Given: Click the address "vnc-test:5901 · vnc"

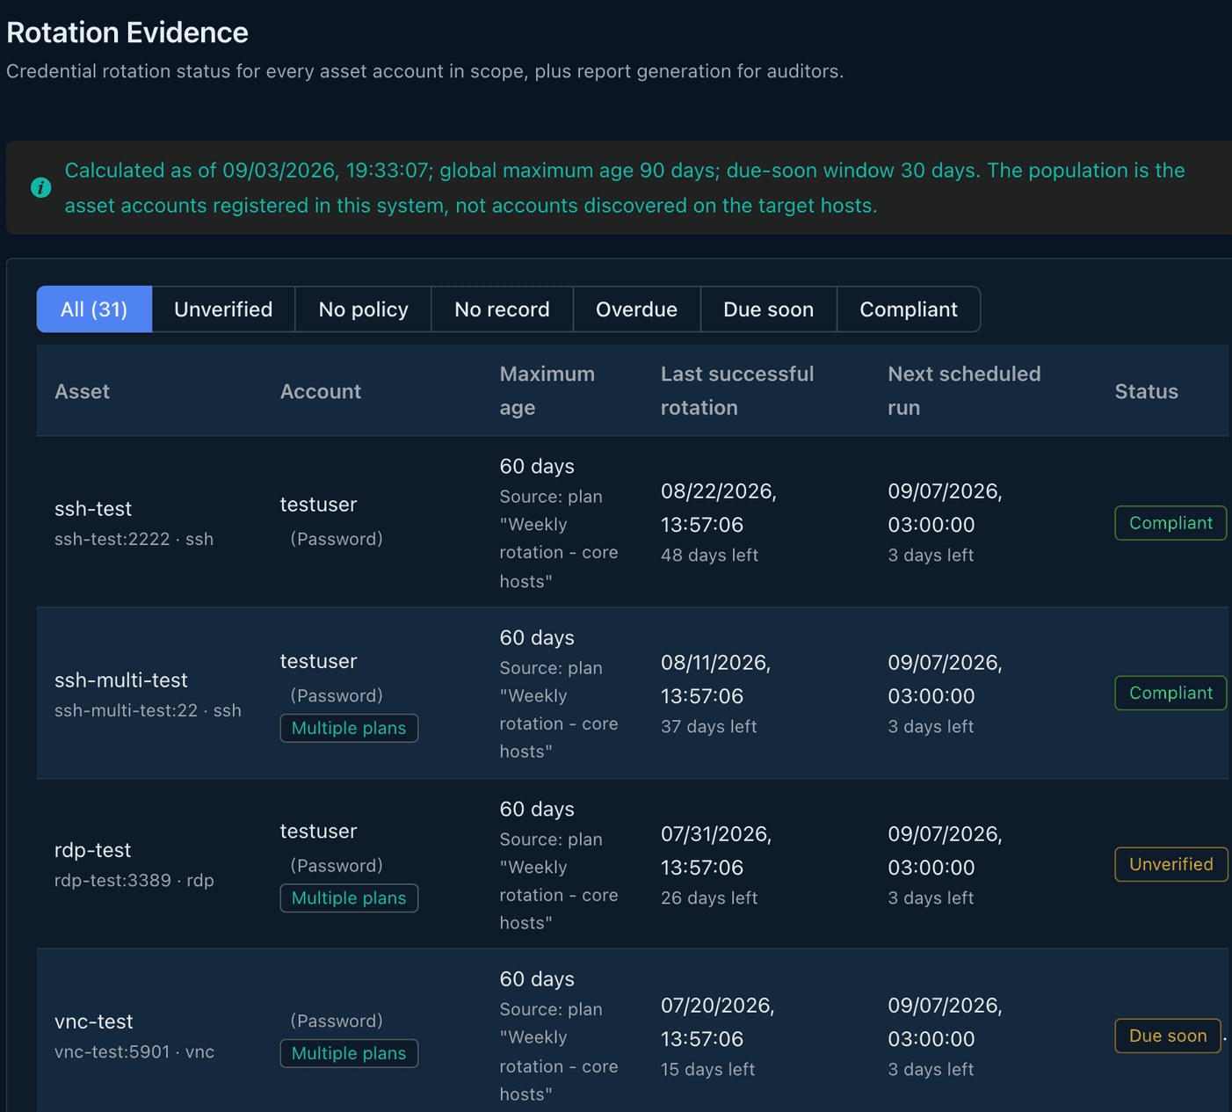Looking at the screenshot, I should [134, 1051].
